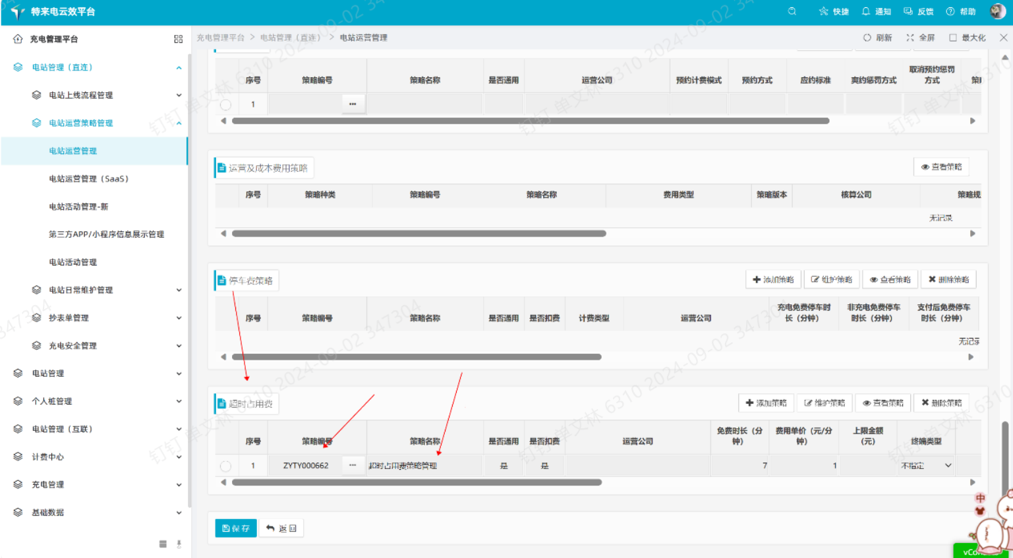The image size is (1013, 558).
Task: Toggle the 最大化 checkbox
Action: 953,38
